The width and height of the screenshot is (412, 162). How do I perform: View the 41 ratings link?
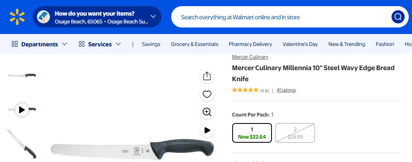tap(286, 90)
